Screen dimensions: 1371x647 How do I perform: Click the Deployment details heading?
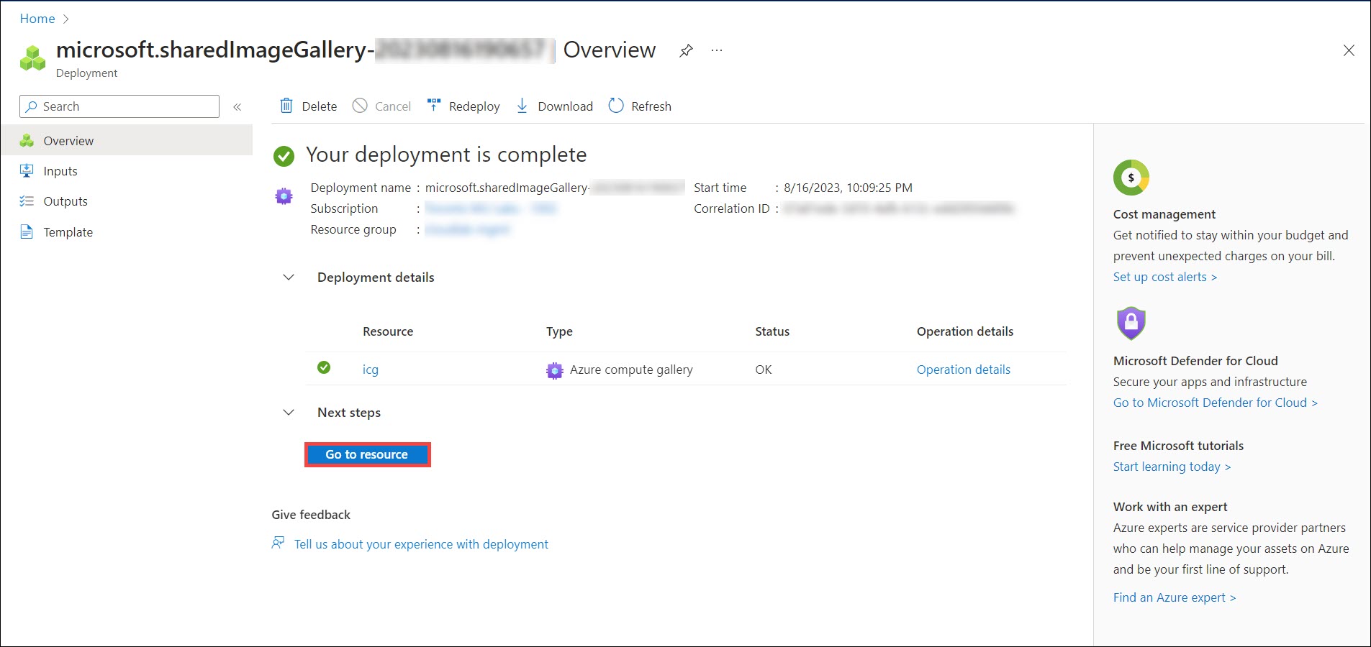[376, 277]
